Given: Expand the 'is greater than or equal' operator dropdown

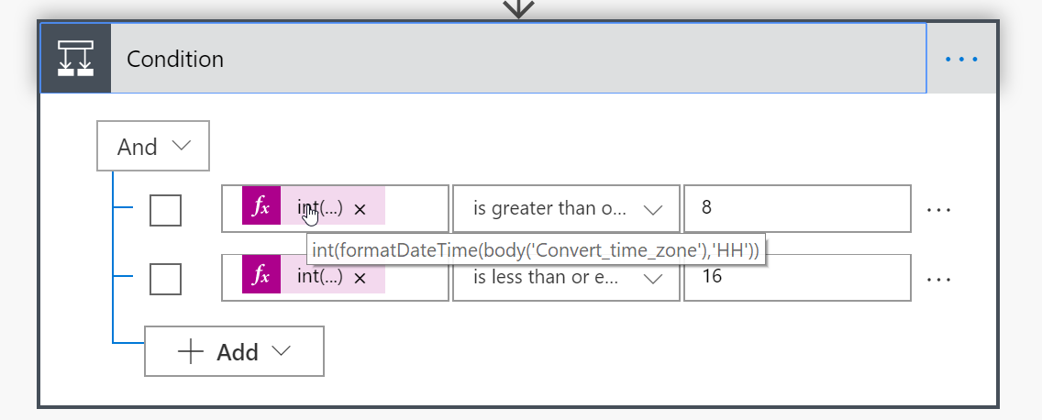Looking at the screenshot, I should point(566,209).
